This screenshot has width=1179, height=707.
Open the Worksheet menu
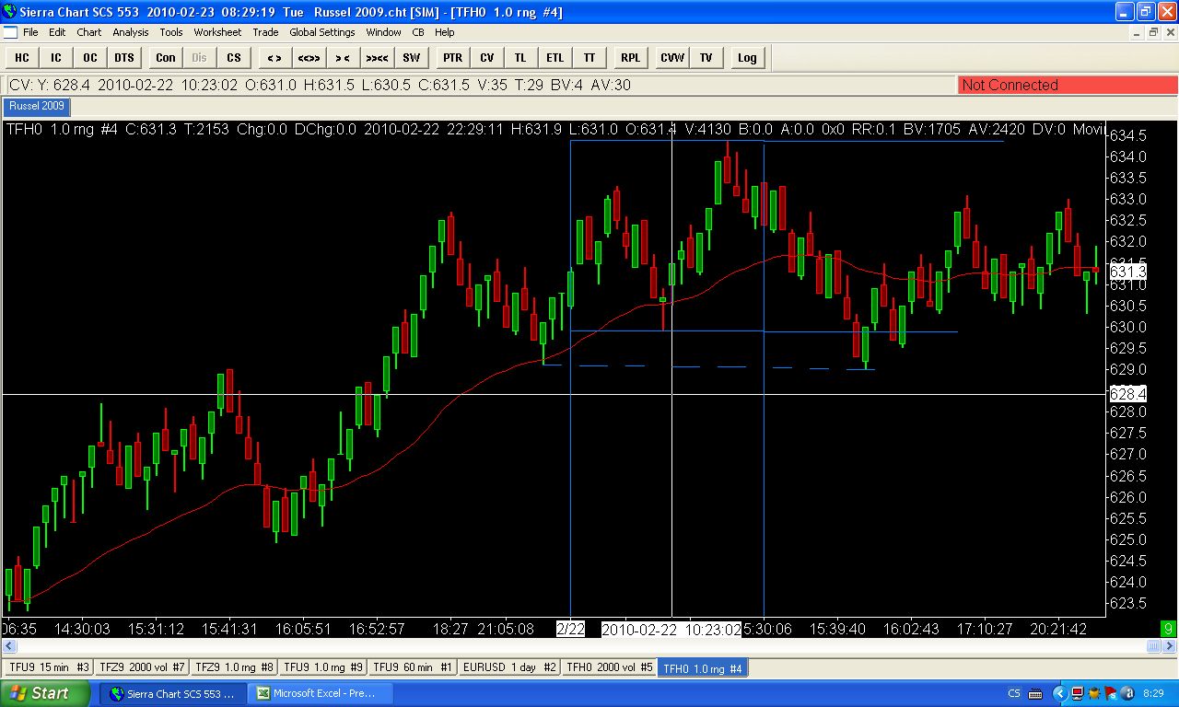(x=217, y=32)
